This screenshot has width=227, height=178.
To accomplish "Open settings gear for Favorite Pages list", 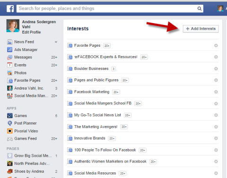I will [x=216, y=45].
